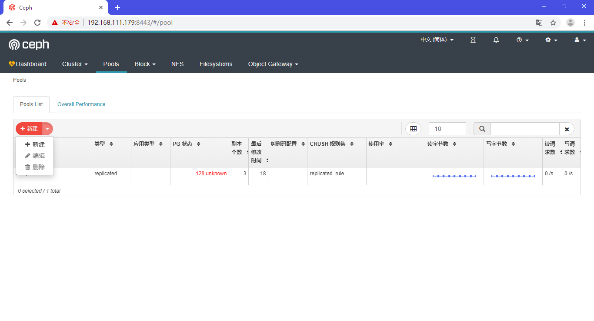This screenshot has height=321, width=594.
Task: Open notifications bell icon
Action: pyautogui.click(x=496, y=40)
